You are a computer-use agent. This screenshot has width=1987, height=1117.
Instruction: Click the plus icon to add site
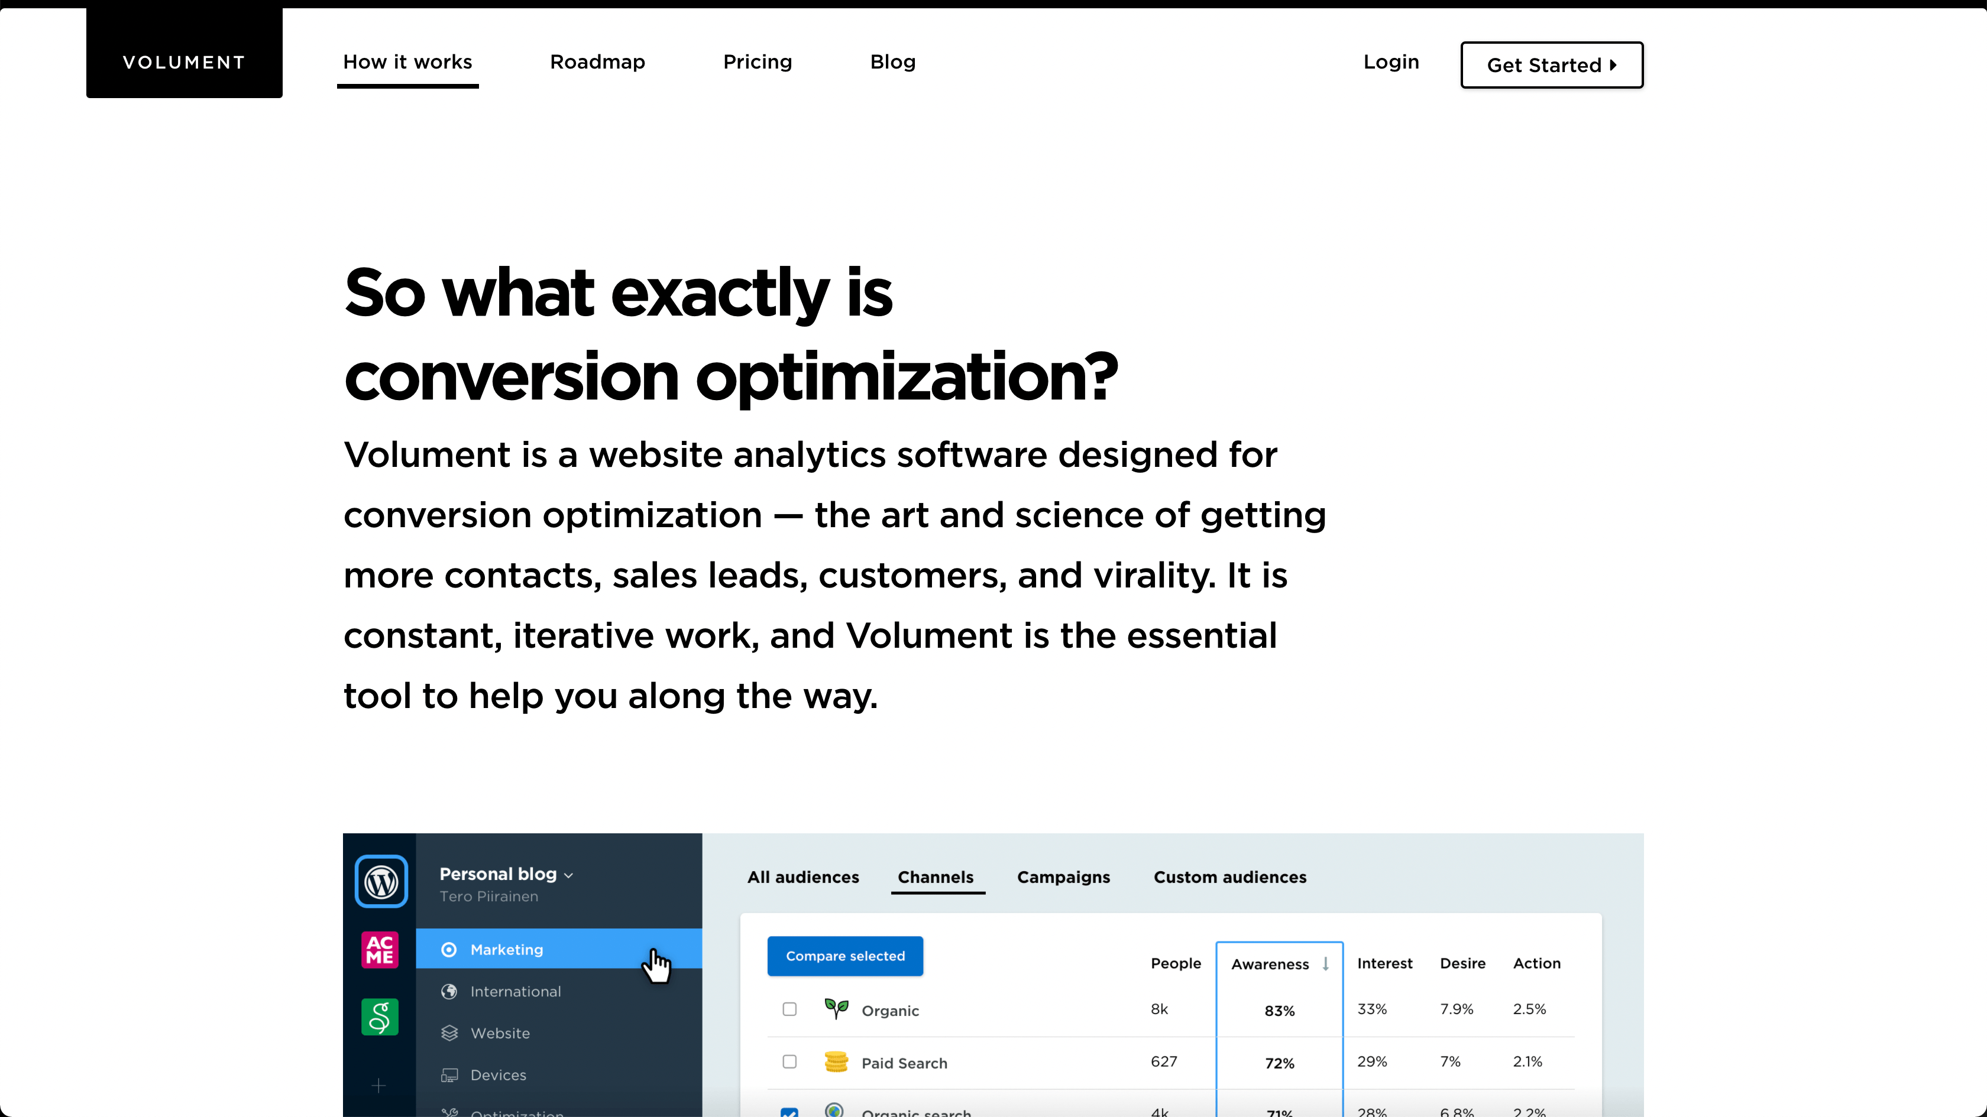coord(378,1086)
